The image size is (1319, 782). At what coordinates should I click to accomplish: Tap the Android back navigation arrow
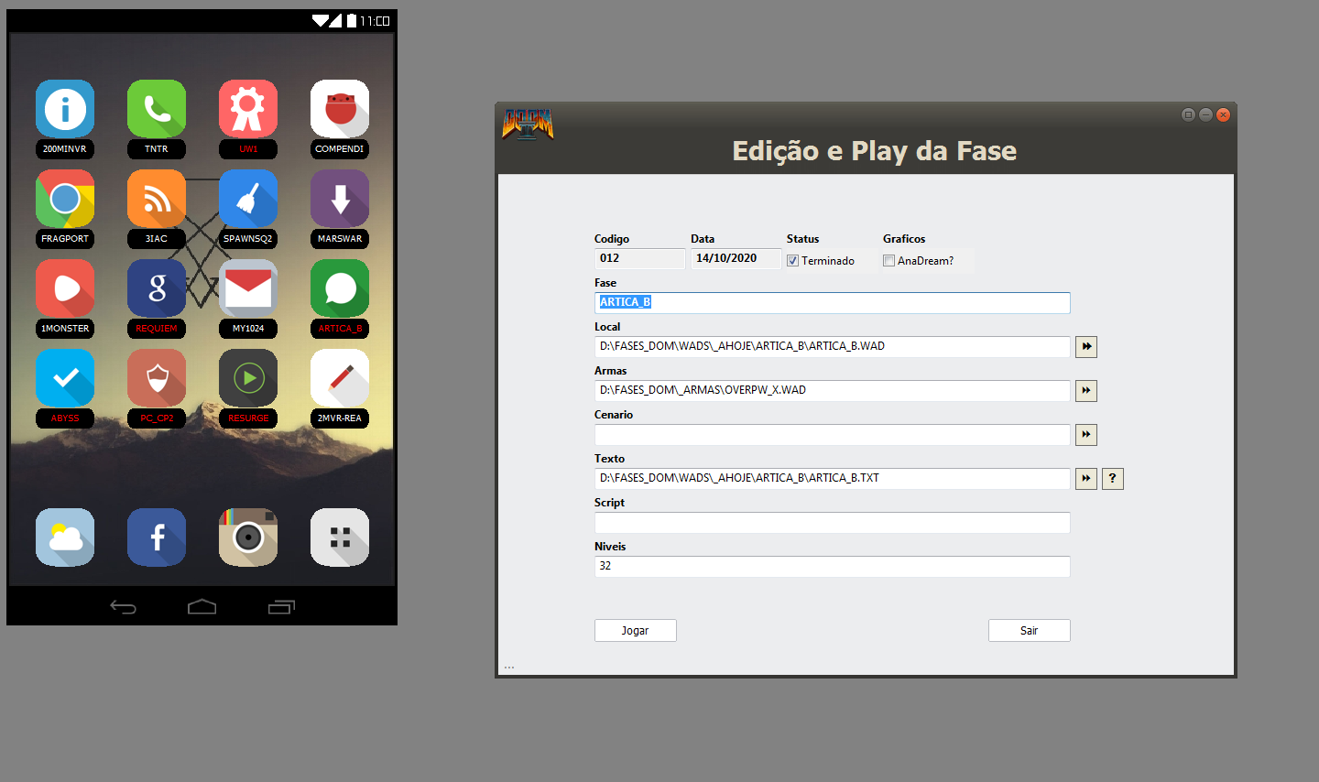click(x=123, y=607)
